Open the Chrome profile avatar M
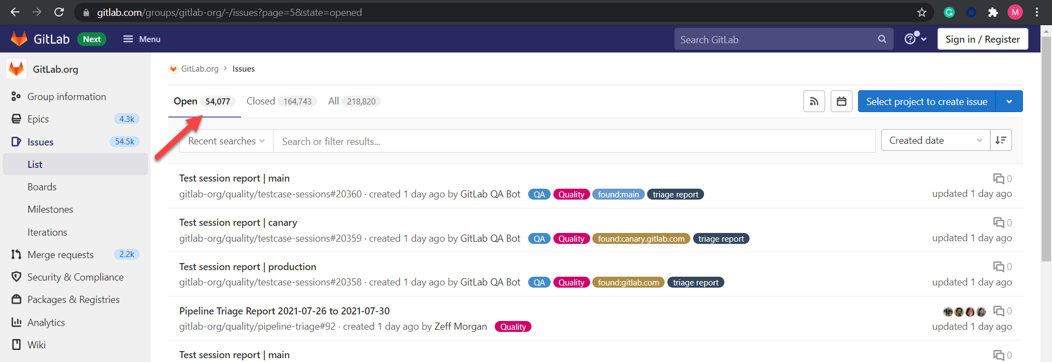The height and width of the screenshot is (362, 1052). 1015,12
